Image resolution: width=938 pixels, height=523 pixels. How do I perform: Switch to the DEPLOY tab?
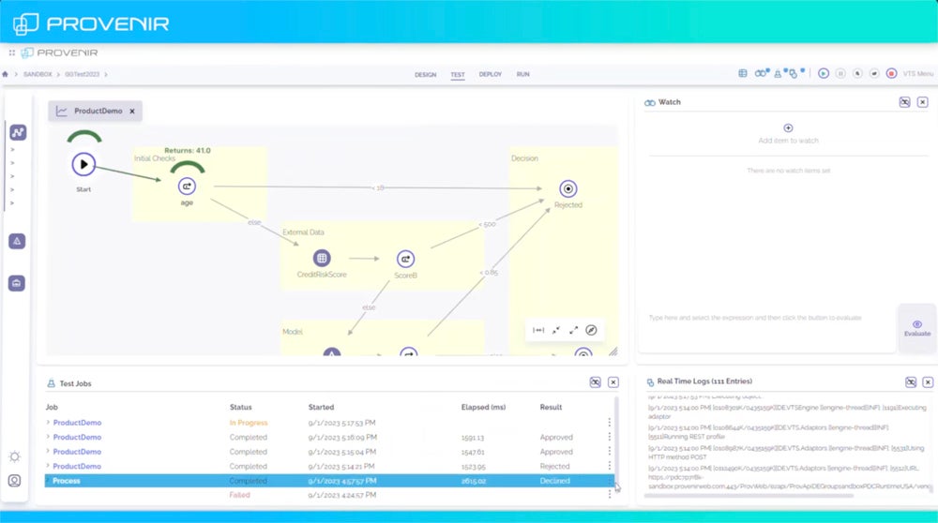tap(490, 74)
